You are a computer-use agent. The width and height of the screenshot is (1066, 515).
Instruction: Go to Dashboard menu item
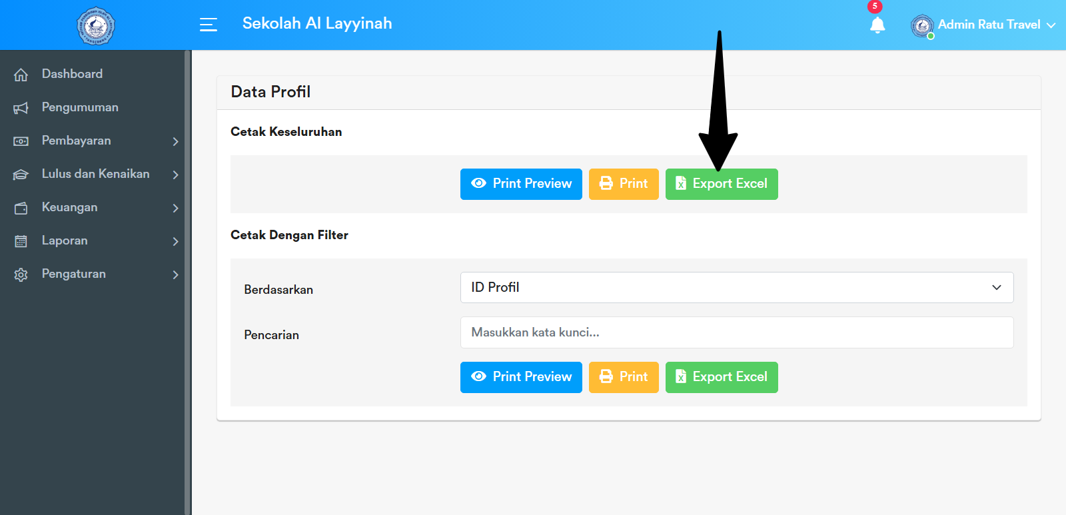[72, 74]
